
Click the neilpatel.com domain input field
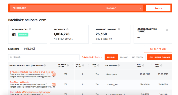point(56,8)
